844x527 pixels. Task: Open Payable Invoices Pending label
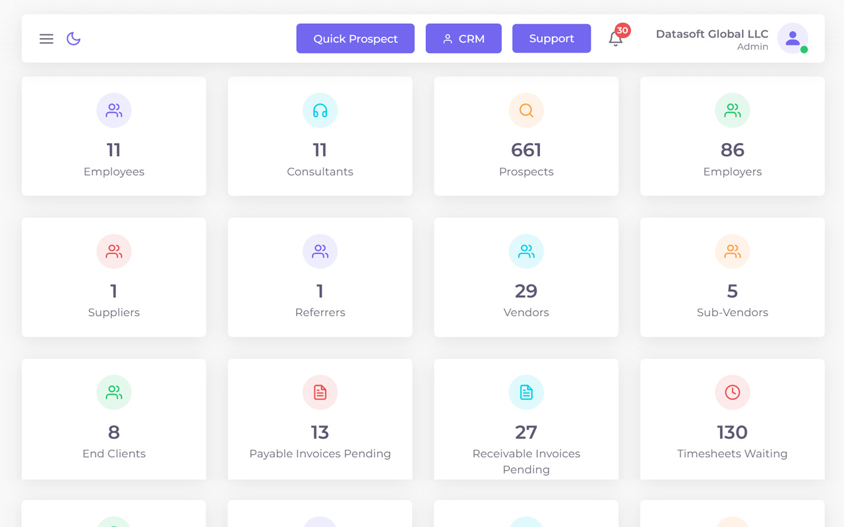pos(320,454)
